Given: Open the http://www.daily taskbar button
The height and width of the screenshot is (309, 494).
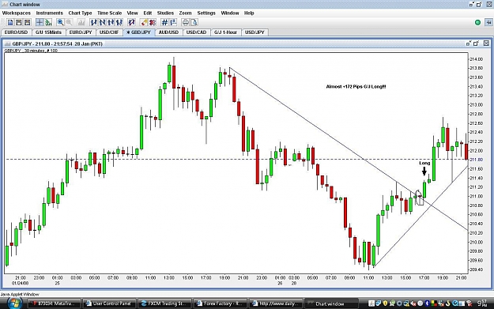Looking at the screenshot, I should [x=276, y=303].
